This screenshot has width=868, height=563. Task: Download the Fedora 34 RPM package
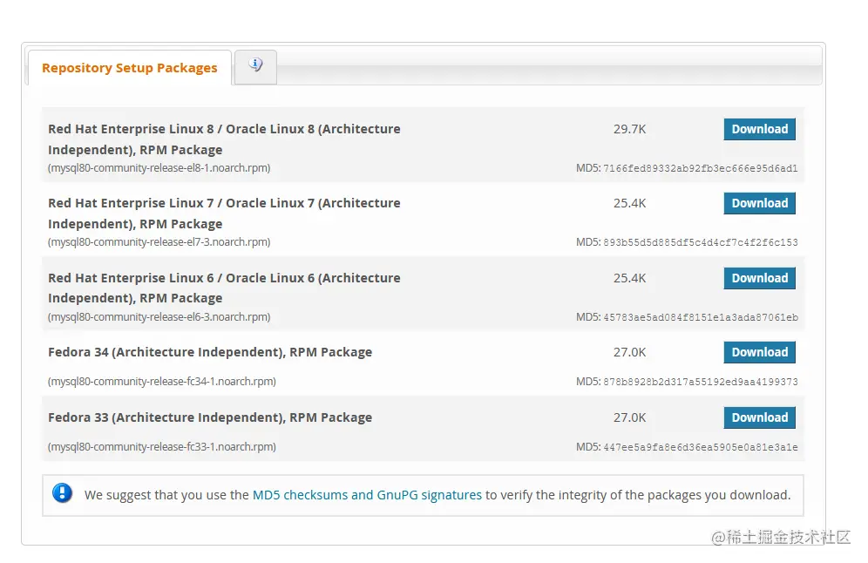pyautogui.click(x=759, y=352)
